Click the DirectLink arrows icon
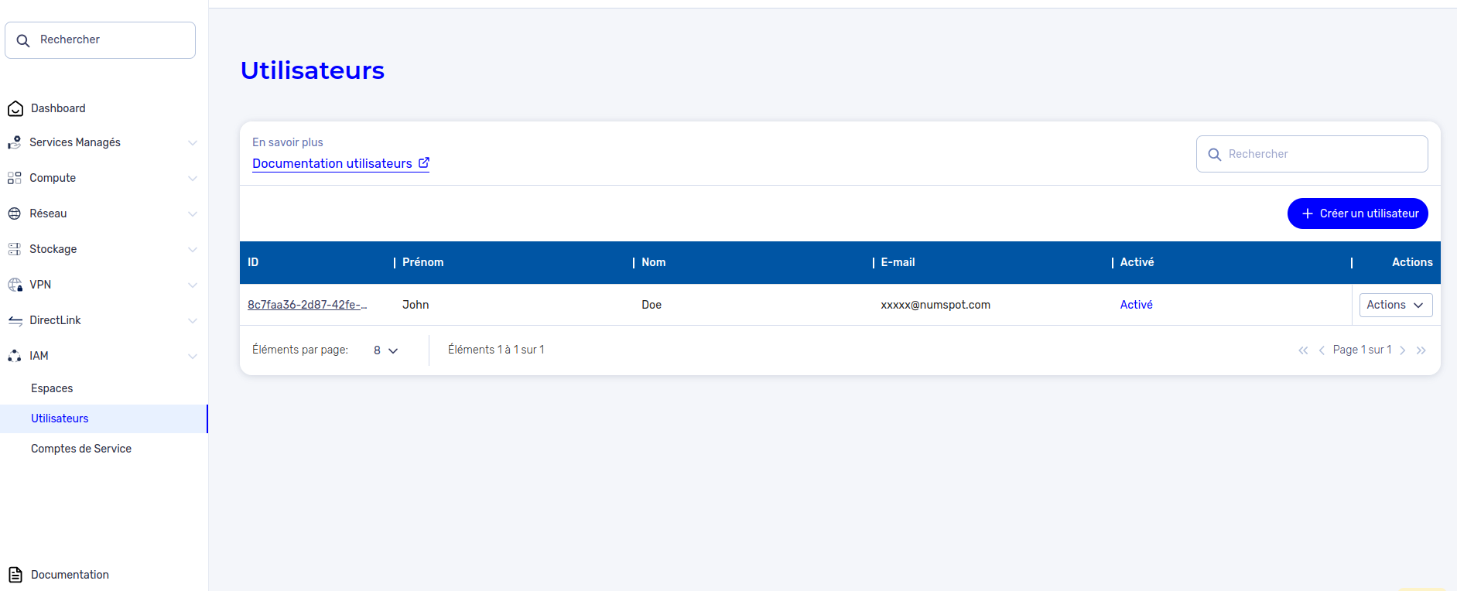This screenshot has width=1457, height=591. [15, 320]
